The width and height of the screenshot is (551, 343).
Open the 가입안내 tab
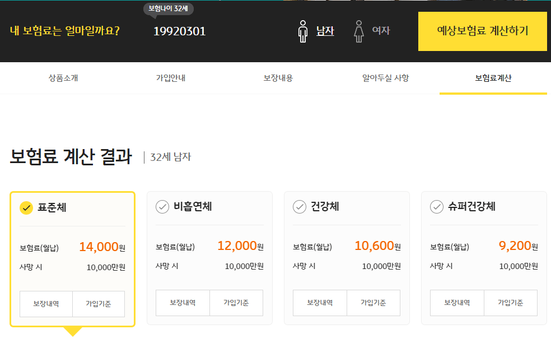tap(171, 78)
